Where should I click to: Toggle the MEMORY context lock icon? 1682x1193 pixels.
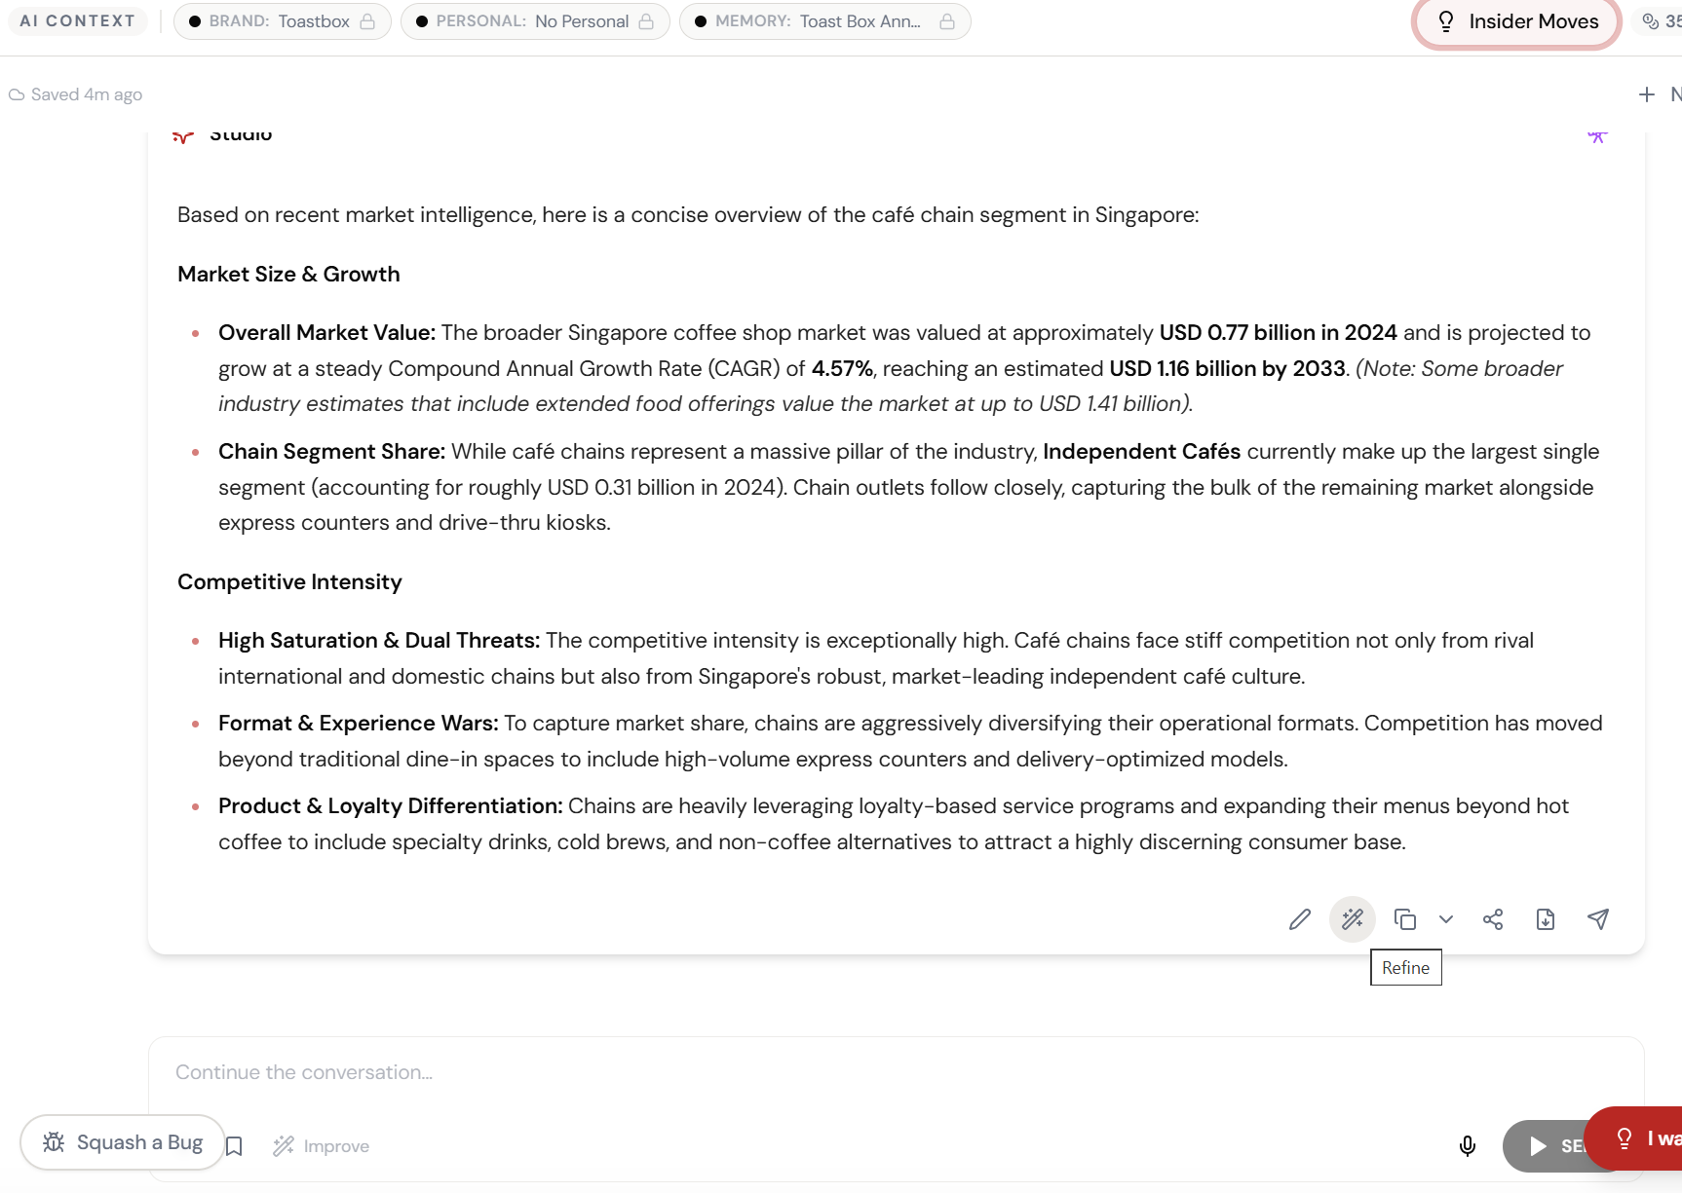(946, 21)
